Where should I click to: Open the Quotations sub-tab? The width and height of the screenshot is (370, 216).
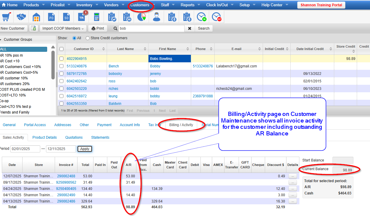[x=74, y=138]
